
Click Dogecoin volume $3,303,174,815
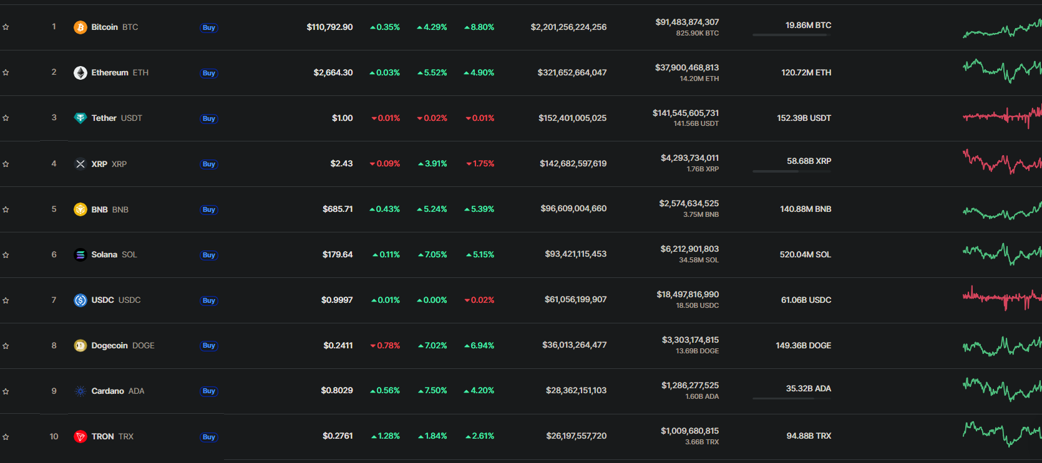pos(690,340)
